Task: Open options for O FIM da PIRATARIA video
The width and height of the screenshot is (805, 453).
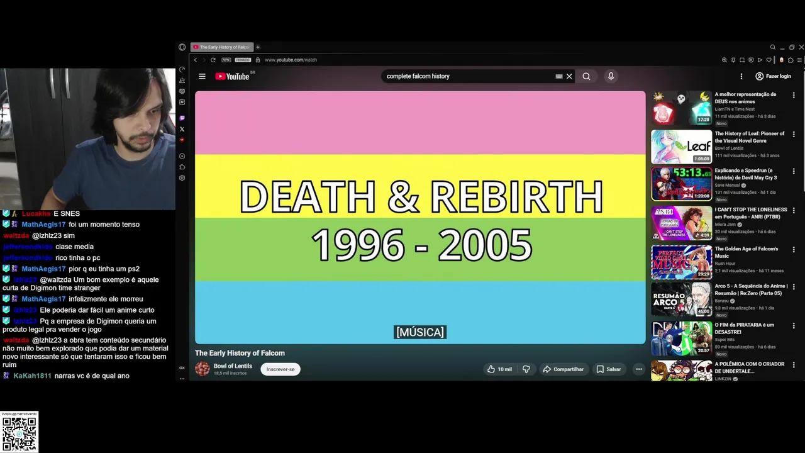Action: [794, 326]
